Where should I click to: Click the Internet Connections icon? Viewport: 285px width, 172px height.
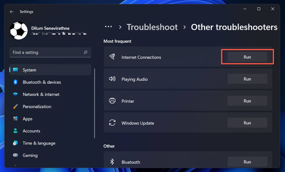click(112, 57)
